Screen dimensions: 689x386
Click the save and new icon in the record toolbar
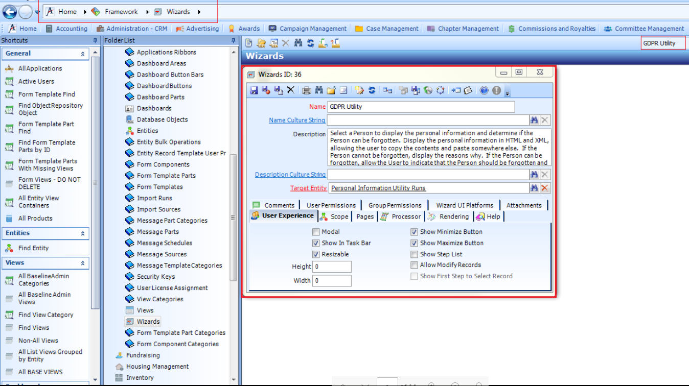(278, 90)
